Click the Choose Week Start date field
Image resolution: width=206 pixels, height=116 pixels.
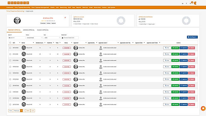(70, 38)
